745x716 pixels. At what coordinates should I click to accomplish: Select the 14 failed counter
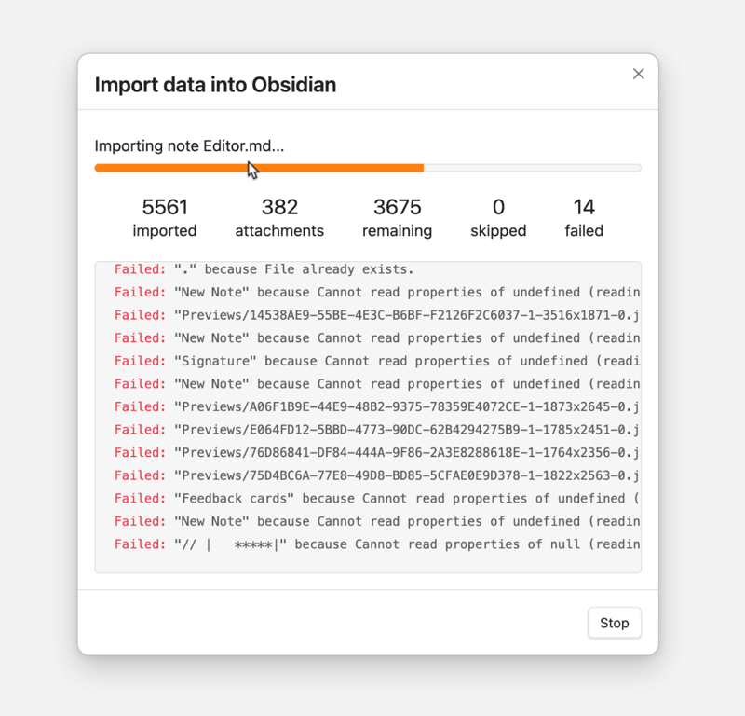(x=584, y=218)
